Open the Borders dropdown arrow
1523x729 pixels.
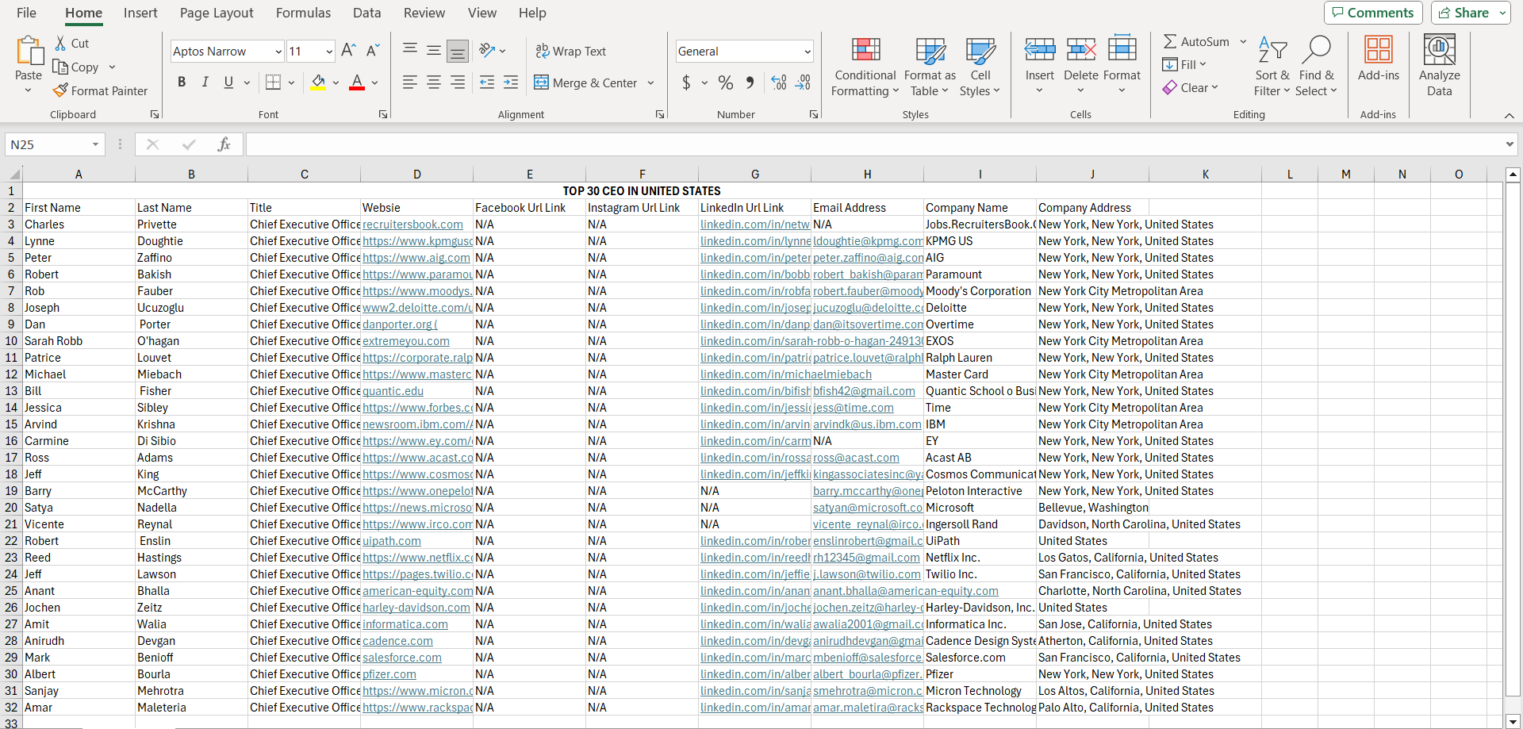292,82
